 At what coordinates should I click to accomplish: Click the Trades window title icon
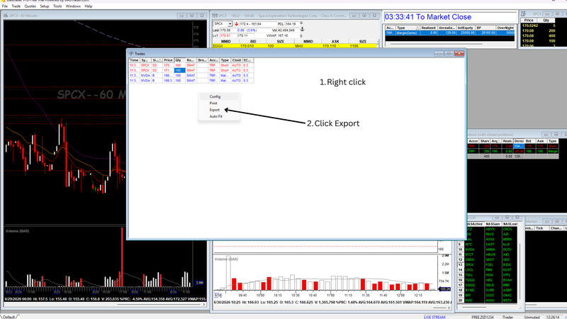[131, 54]
